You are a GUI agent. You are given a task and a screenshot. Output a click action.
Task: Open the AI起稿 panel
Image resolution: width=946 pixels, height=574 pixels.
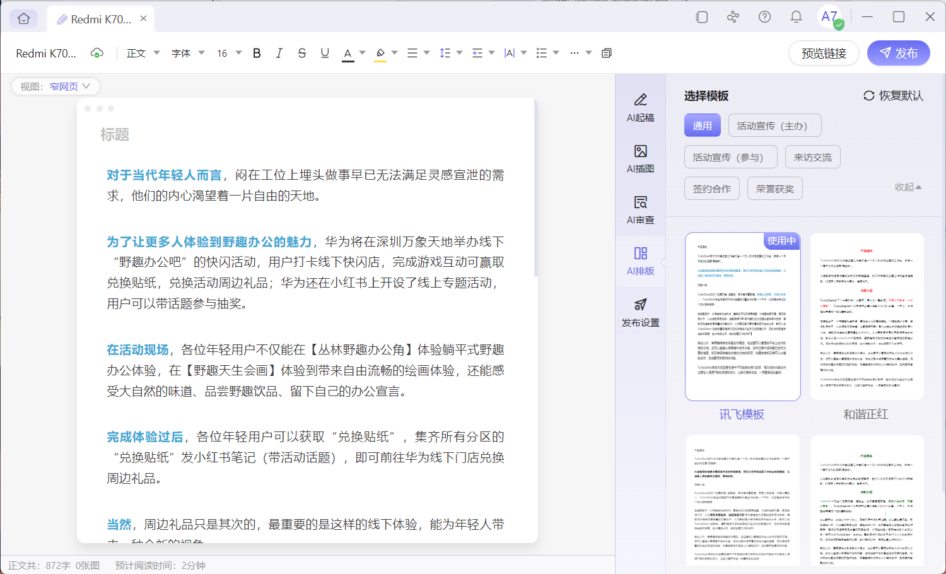pos(640,105)
